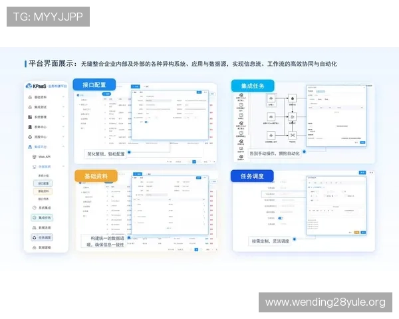Select the center node of the integration flow
The image size is (399, 319).
point(293,117)
